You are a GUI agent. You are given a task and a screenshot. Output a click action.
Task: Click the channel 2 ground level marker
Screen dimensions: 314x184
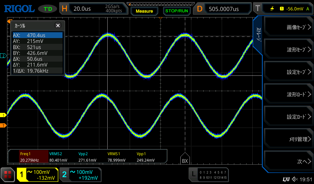[3, 56]
